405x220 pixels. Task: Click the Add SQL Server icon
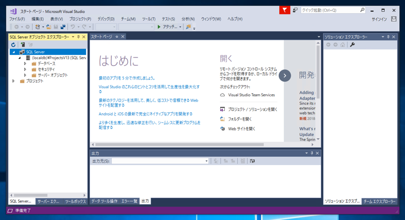(22, 45)
